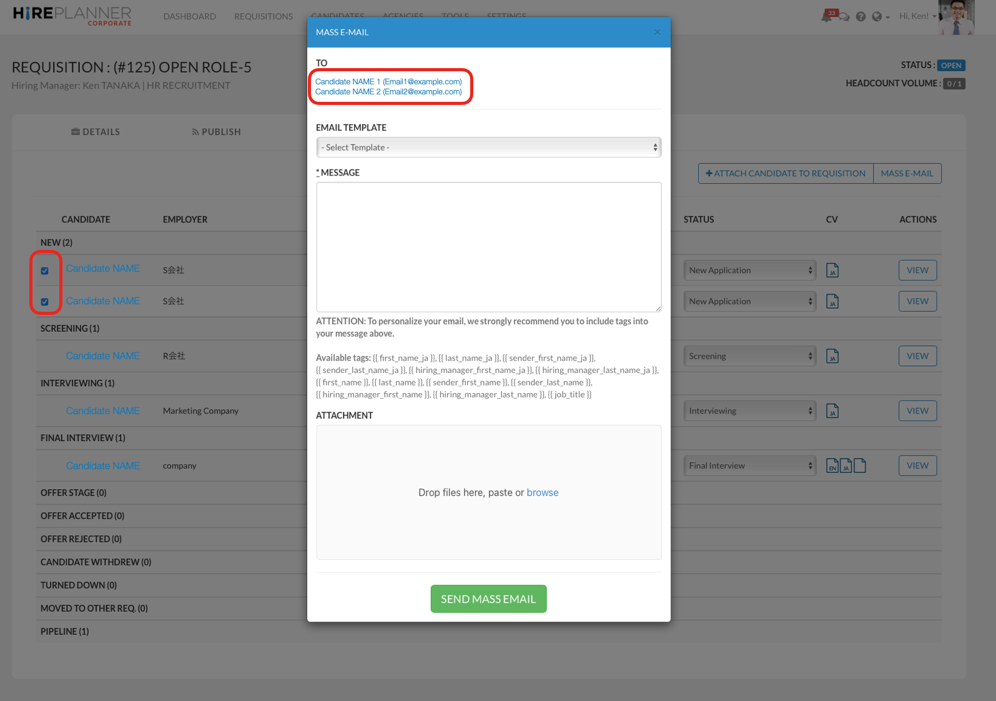View the first New Application candidate
996x701 pixels.
tap(917, 271)
